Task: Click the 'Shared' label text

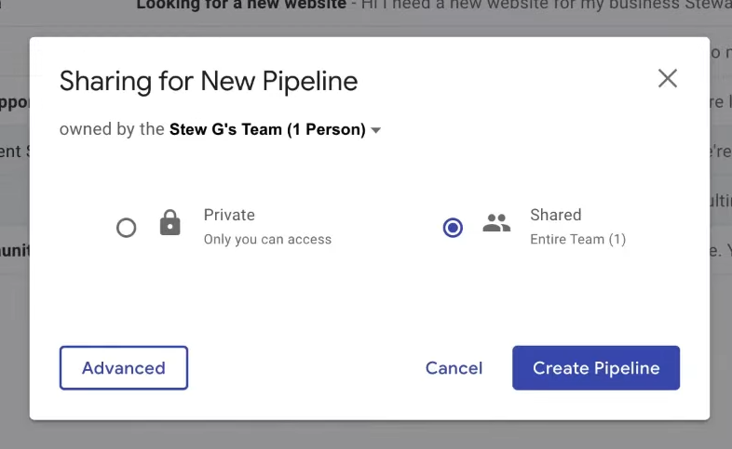Action: click(556, 215)
